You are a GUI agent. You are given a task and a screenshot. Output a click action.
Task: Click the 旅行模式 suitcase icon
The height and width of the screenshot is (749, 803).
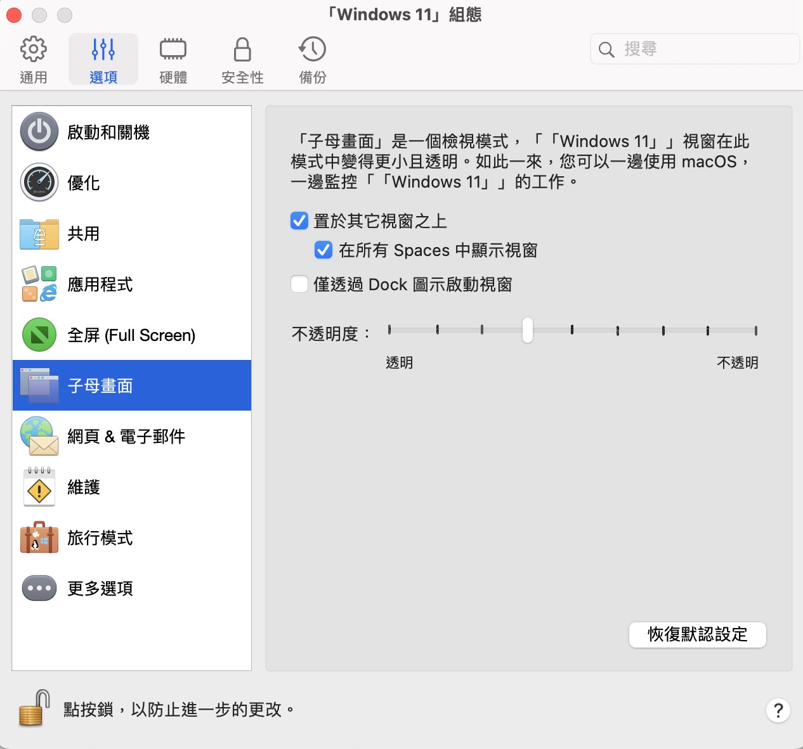click(39, 537)
